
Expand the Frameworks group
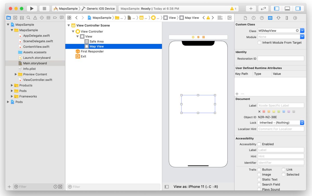tap(12, 96)
